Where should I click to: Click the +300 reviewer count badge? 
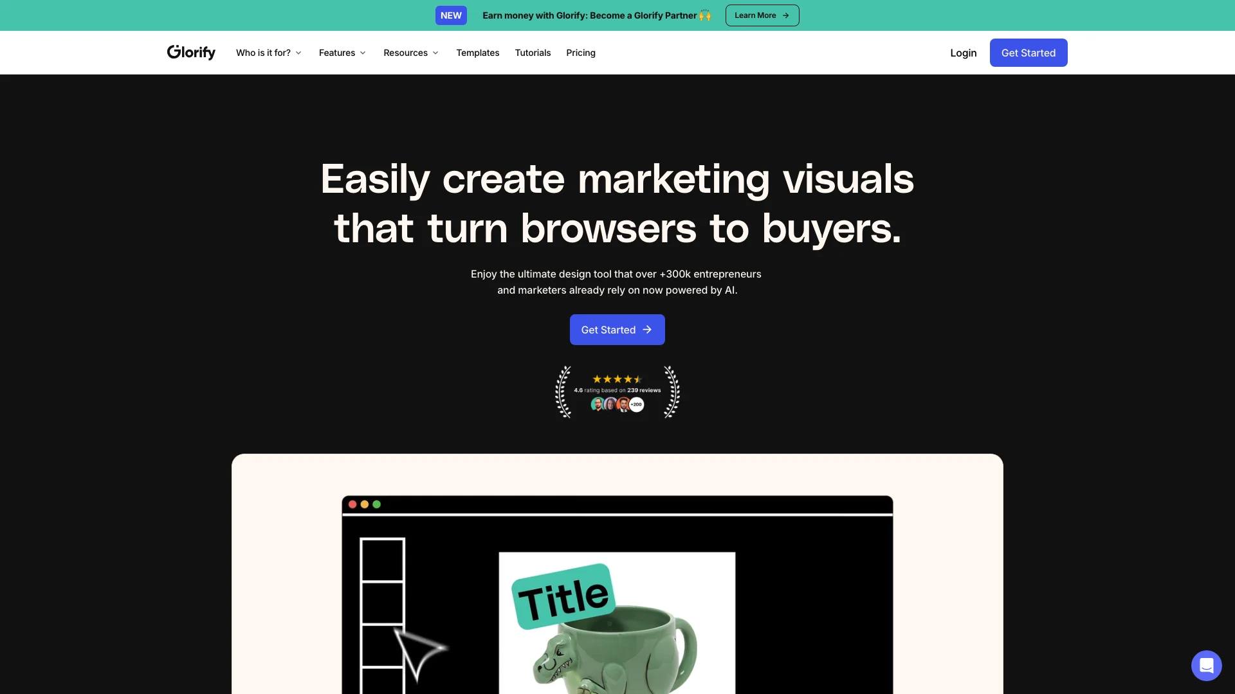pos(636,404)
